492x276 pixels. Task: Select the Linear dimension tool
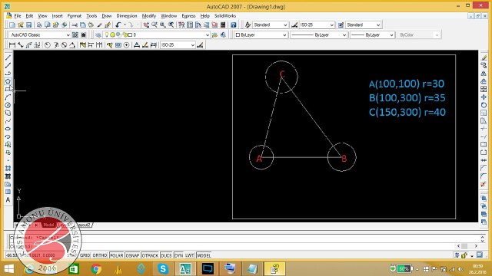(x=12, y=45)
